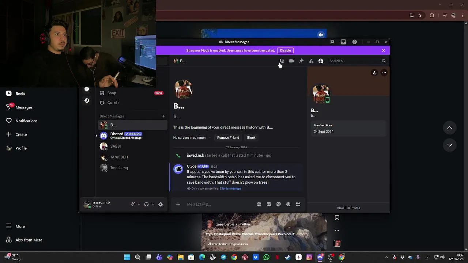Mute the Instagram reel audio
This screenshot has width=468, height=263.
point(321,35)
